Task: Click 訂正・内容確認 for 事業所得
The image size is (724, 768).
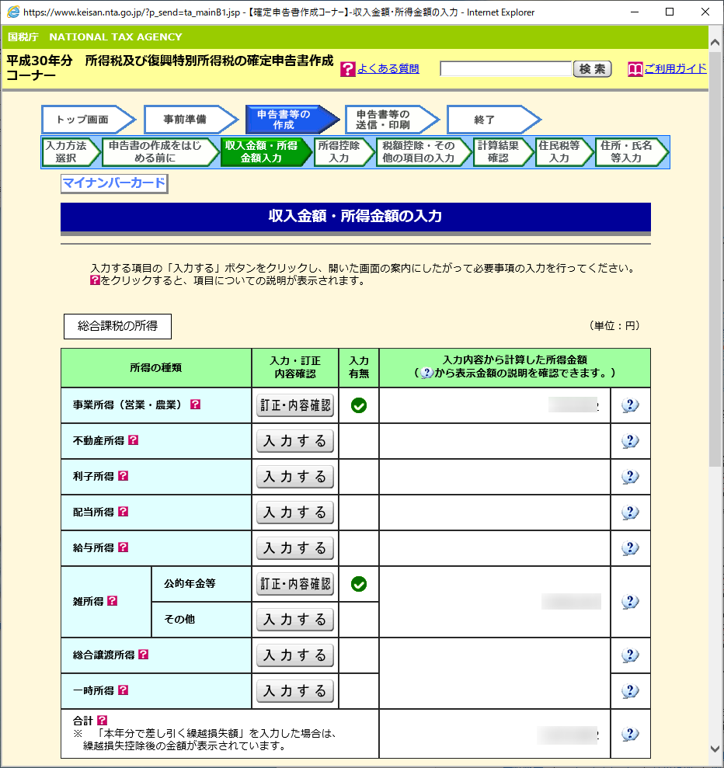Action: pyautogui.click(x=295, y=405)
